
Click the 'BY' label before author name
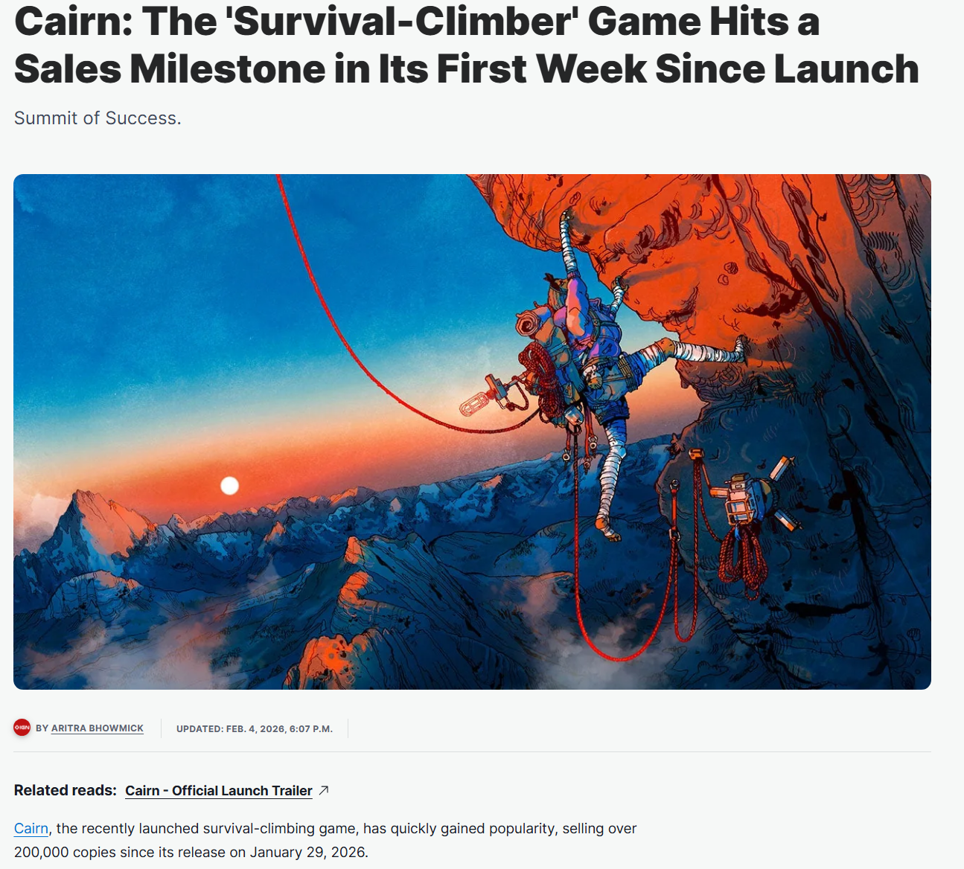[42, 728]
